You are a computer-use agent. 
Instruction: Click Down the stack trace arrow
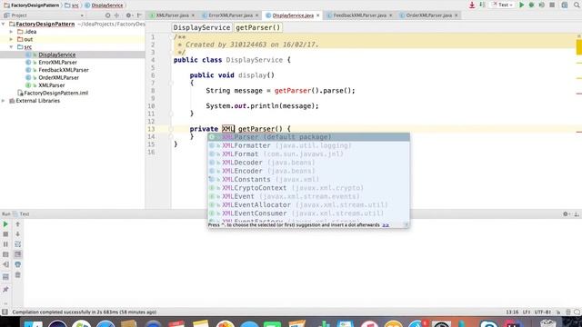[17, 234]
